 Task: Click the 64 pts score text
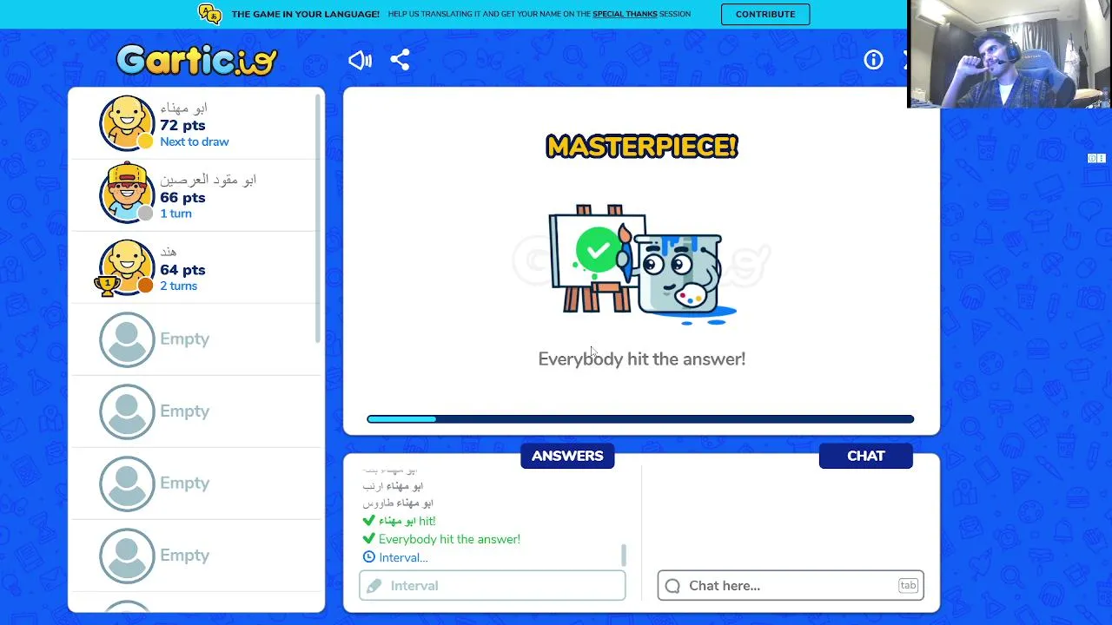tap(182, 269)
